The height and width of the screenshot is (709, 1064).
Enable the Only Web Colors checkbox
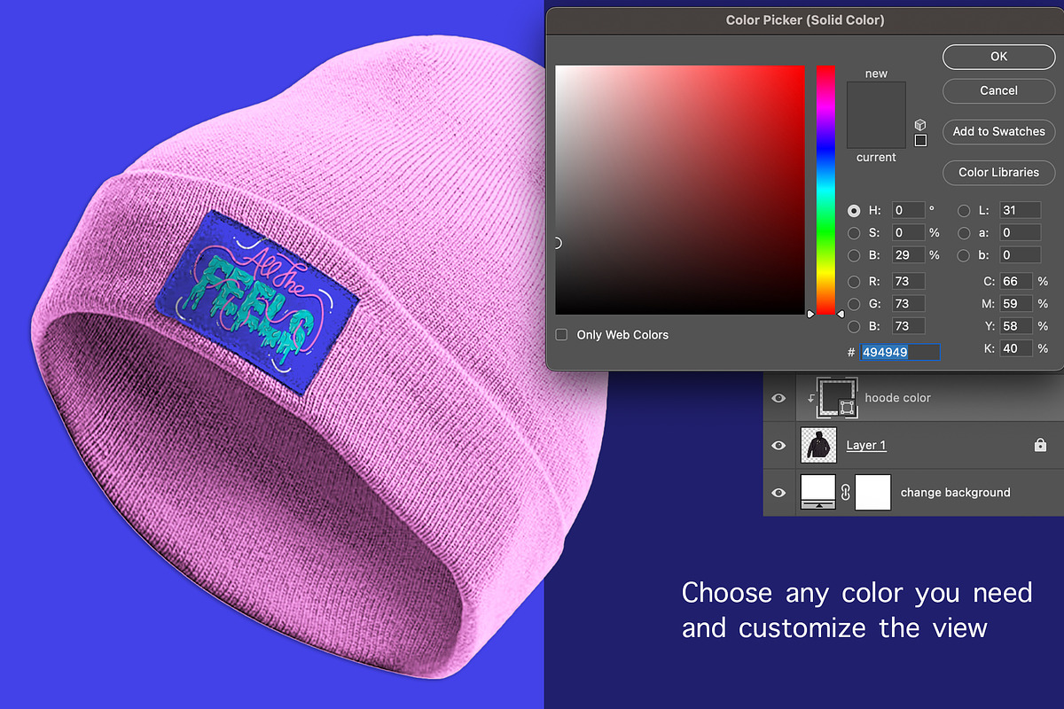click(x=561, y=335)
